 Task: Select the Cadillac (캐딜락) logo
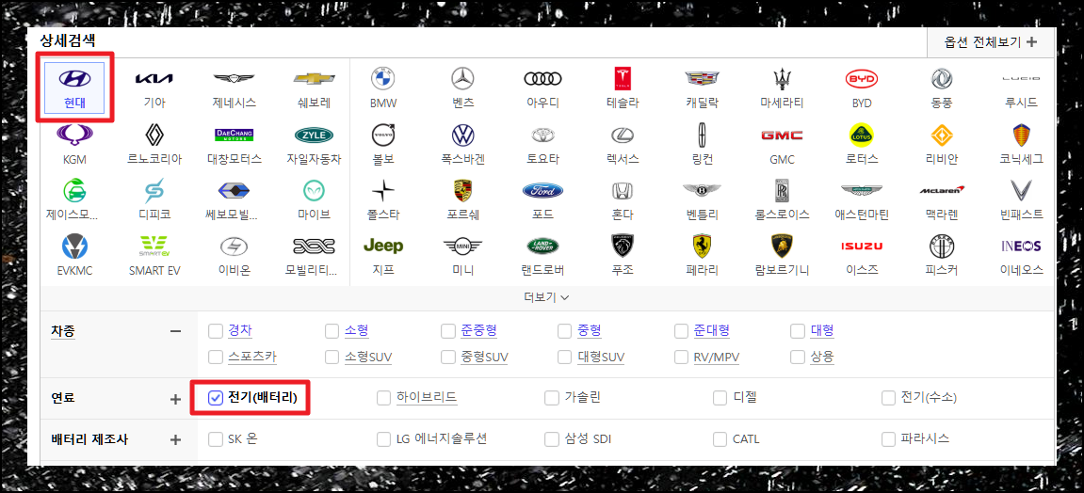[702, 79]
